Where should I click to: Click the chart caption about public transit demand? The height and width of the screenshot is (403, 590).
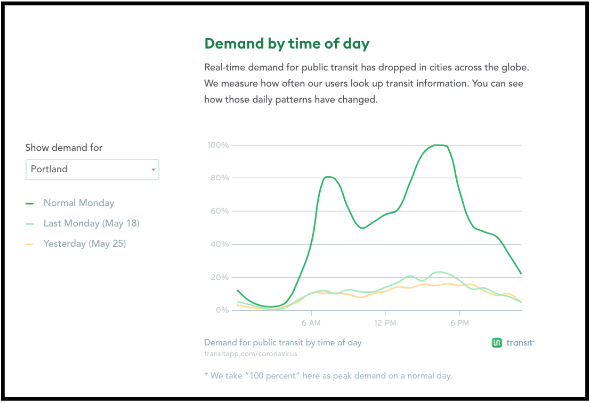(x=282, y=342)
